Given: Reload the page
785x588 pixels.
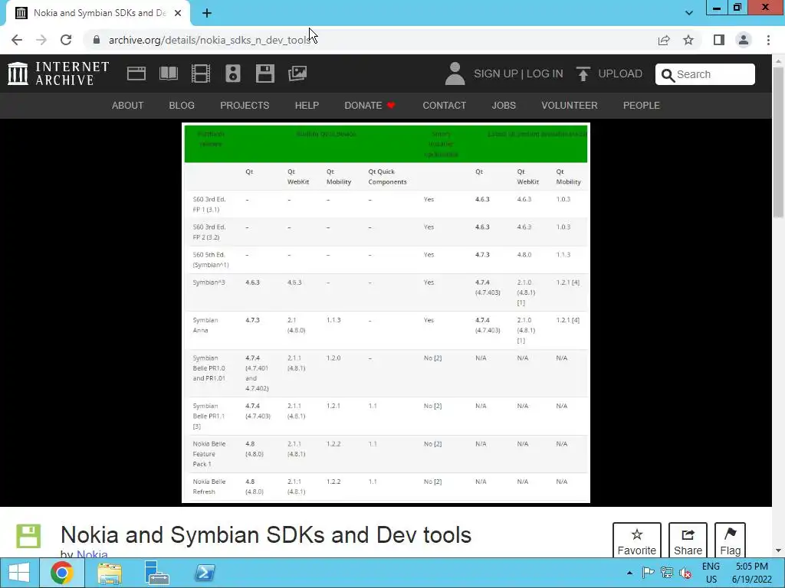Looking at the screenshot, I should pos(66,40).
